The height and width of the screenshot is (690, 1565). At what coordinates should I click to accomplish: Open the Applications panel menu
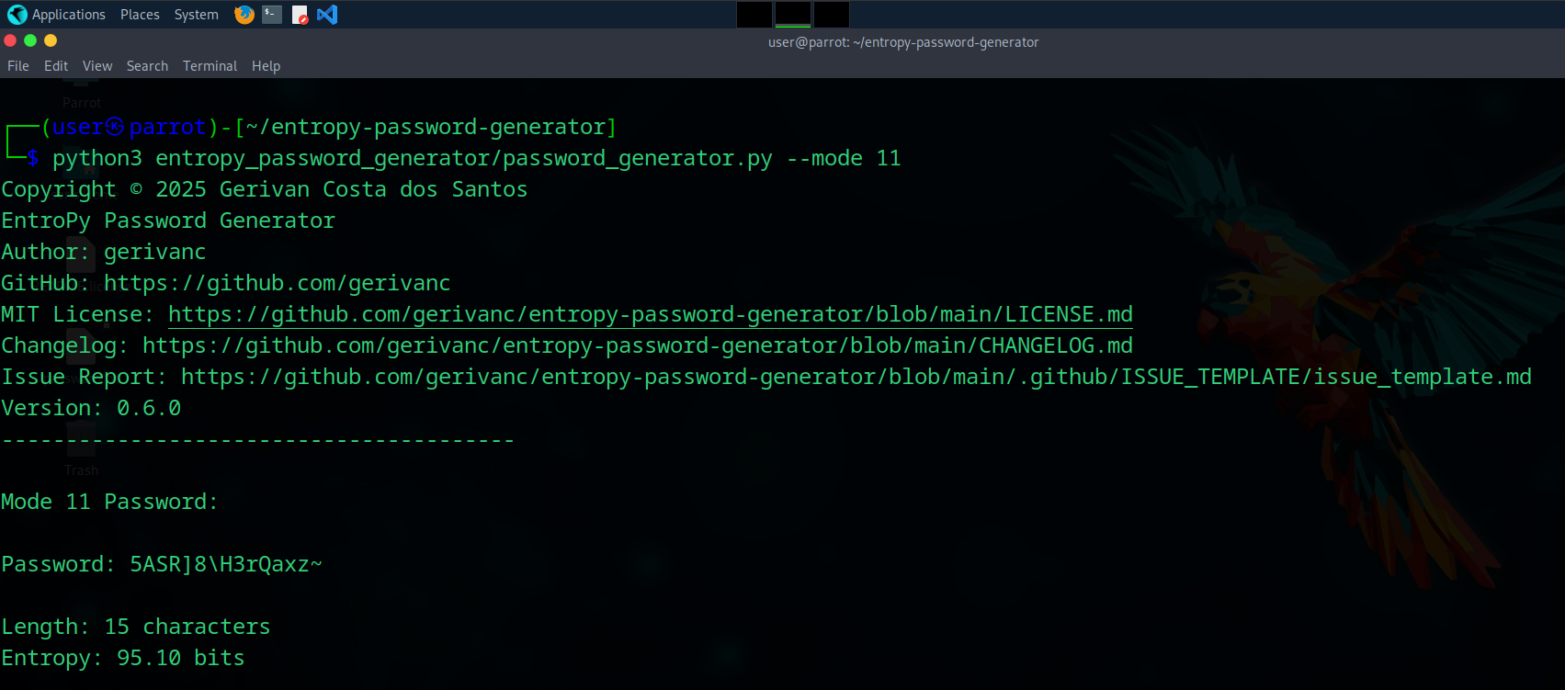(x=68, y=15)
